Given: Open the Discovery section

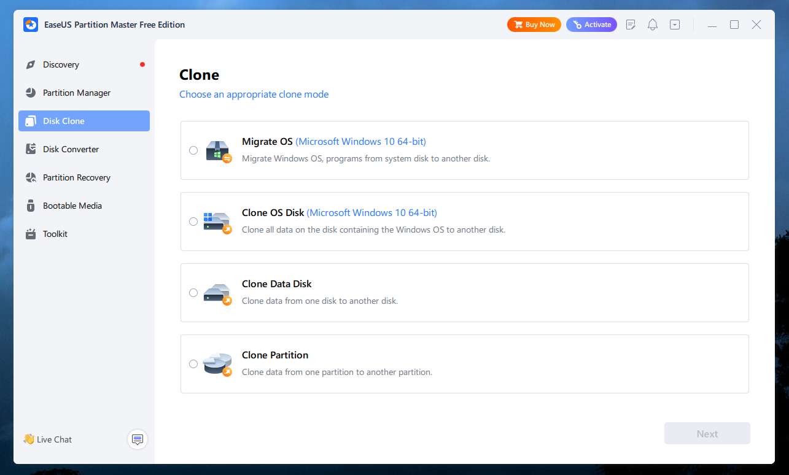Looking at the screenshot, I should point(84,64).
